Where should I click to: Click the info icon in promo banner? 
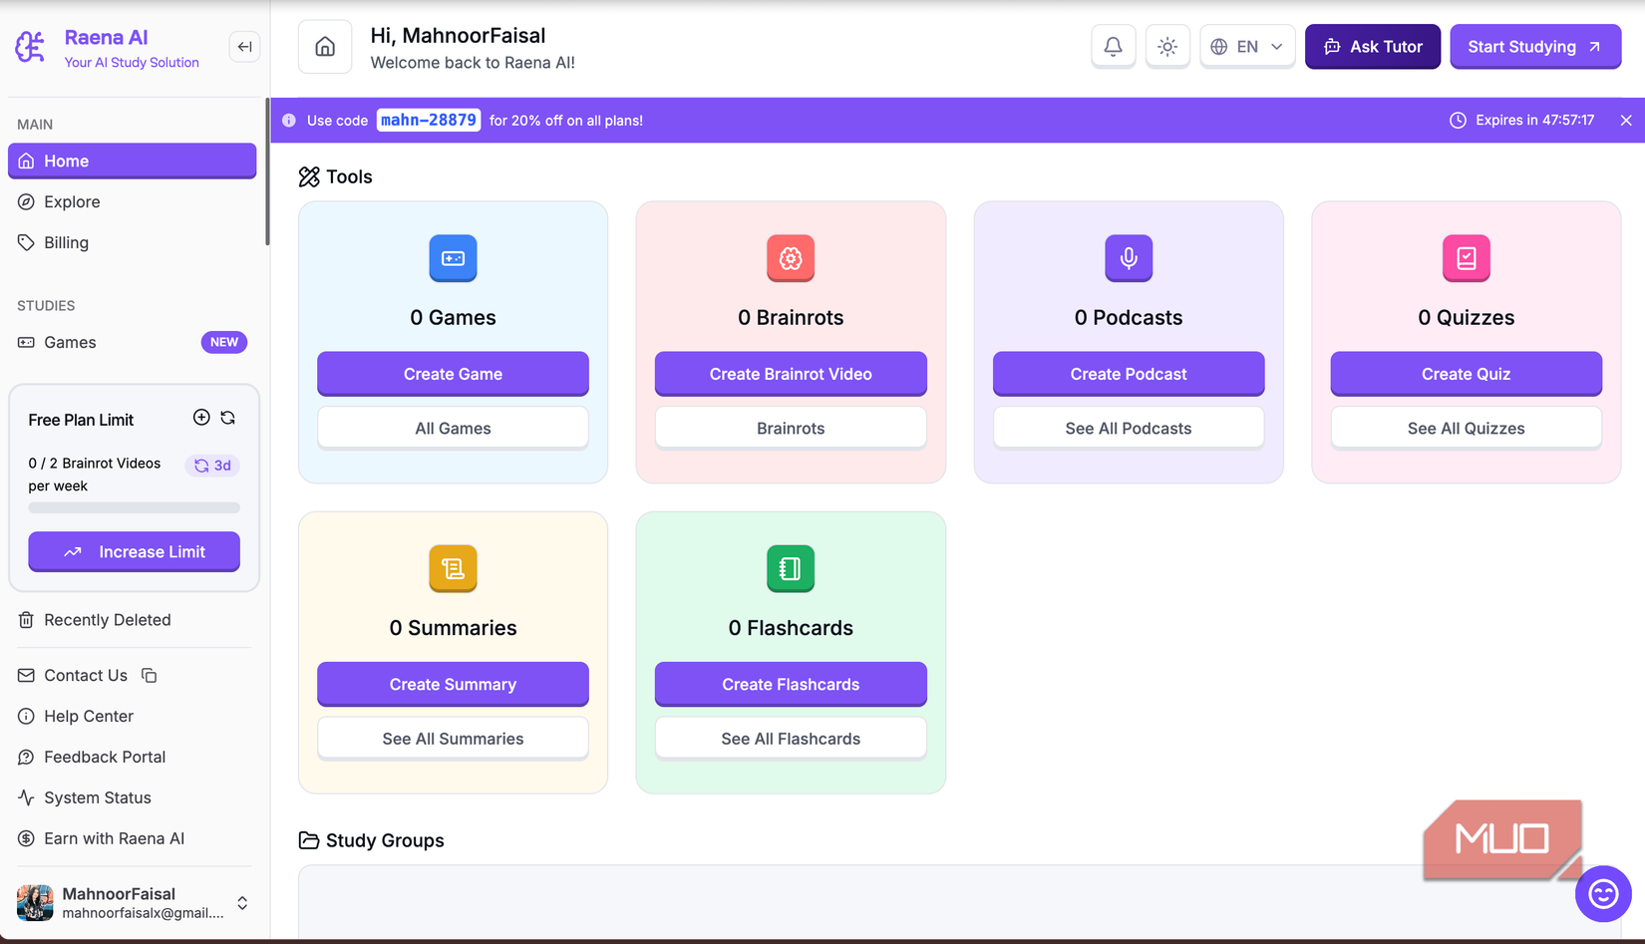click(x=289, y=121)
